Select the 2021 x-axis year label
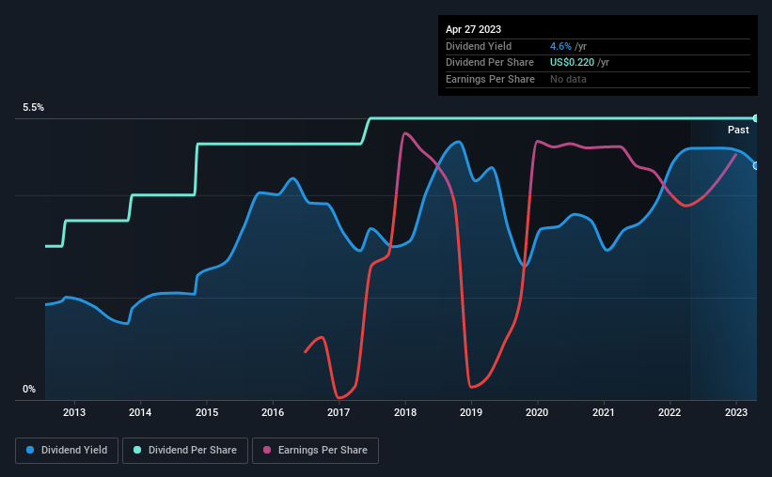This screenshot has width=772, height=477. (x=603, y=412)
